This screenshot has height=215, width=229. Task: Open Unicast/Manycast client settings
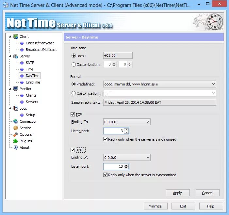[40, 43]
